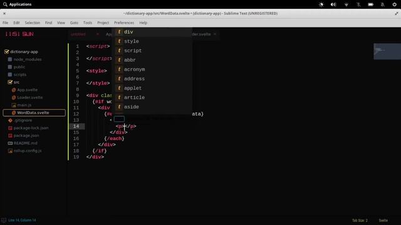Change Svelte syntax in status bar
Screen dimensions: 401x225
coord(383,221)
